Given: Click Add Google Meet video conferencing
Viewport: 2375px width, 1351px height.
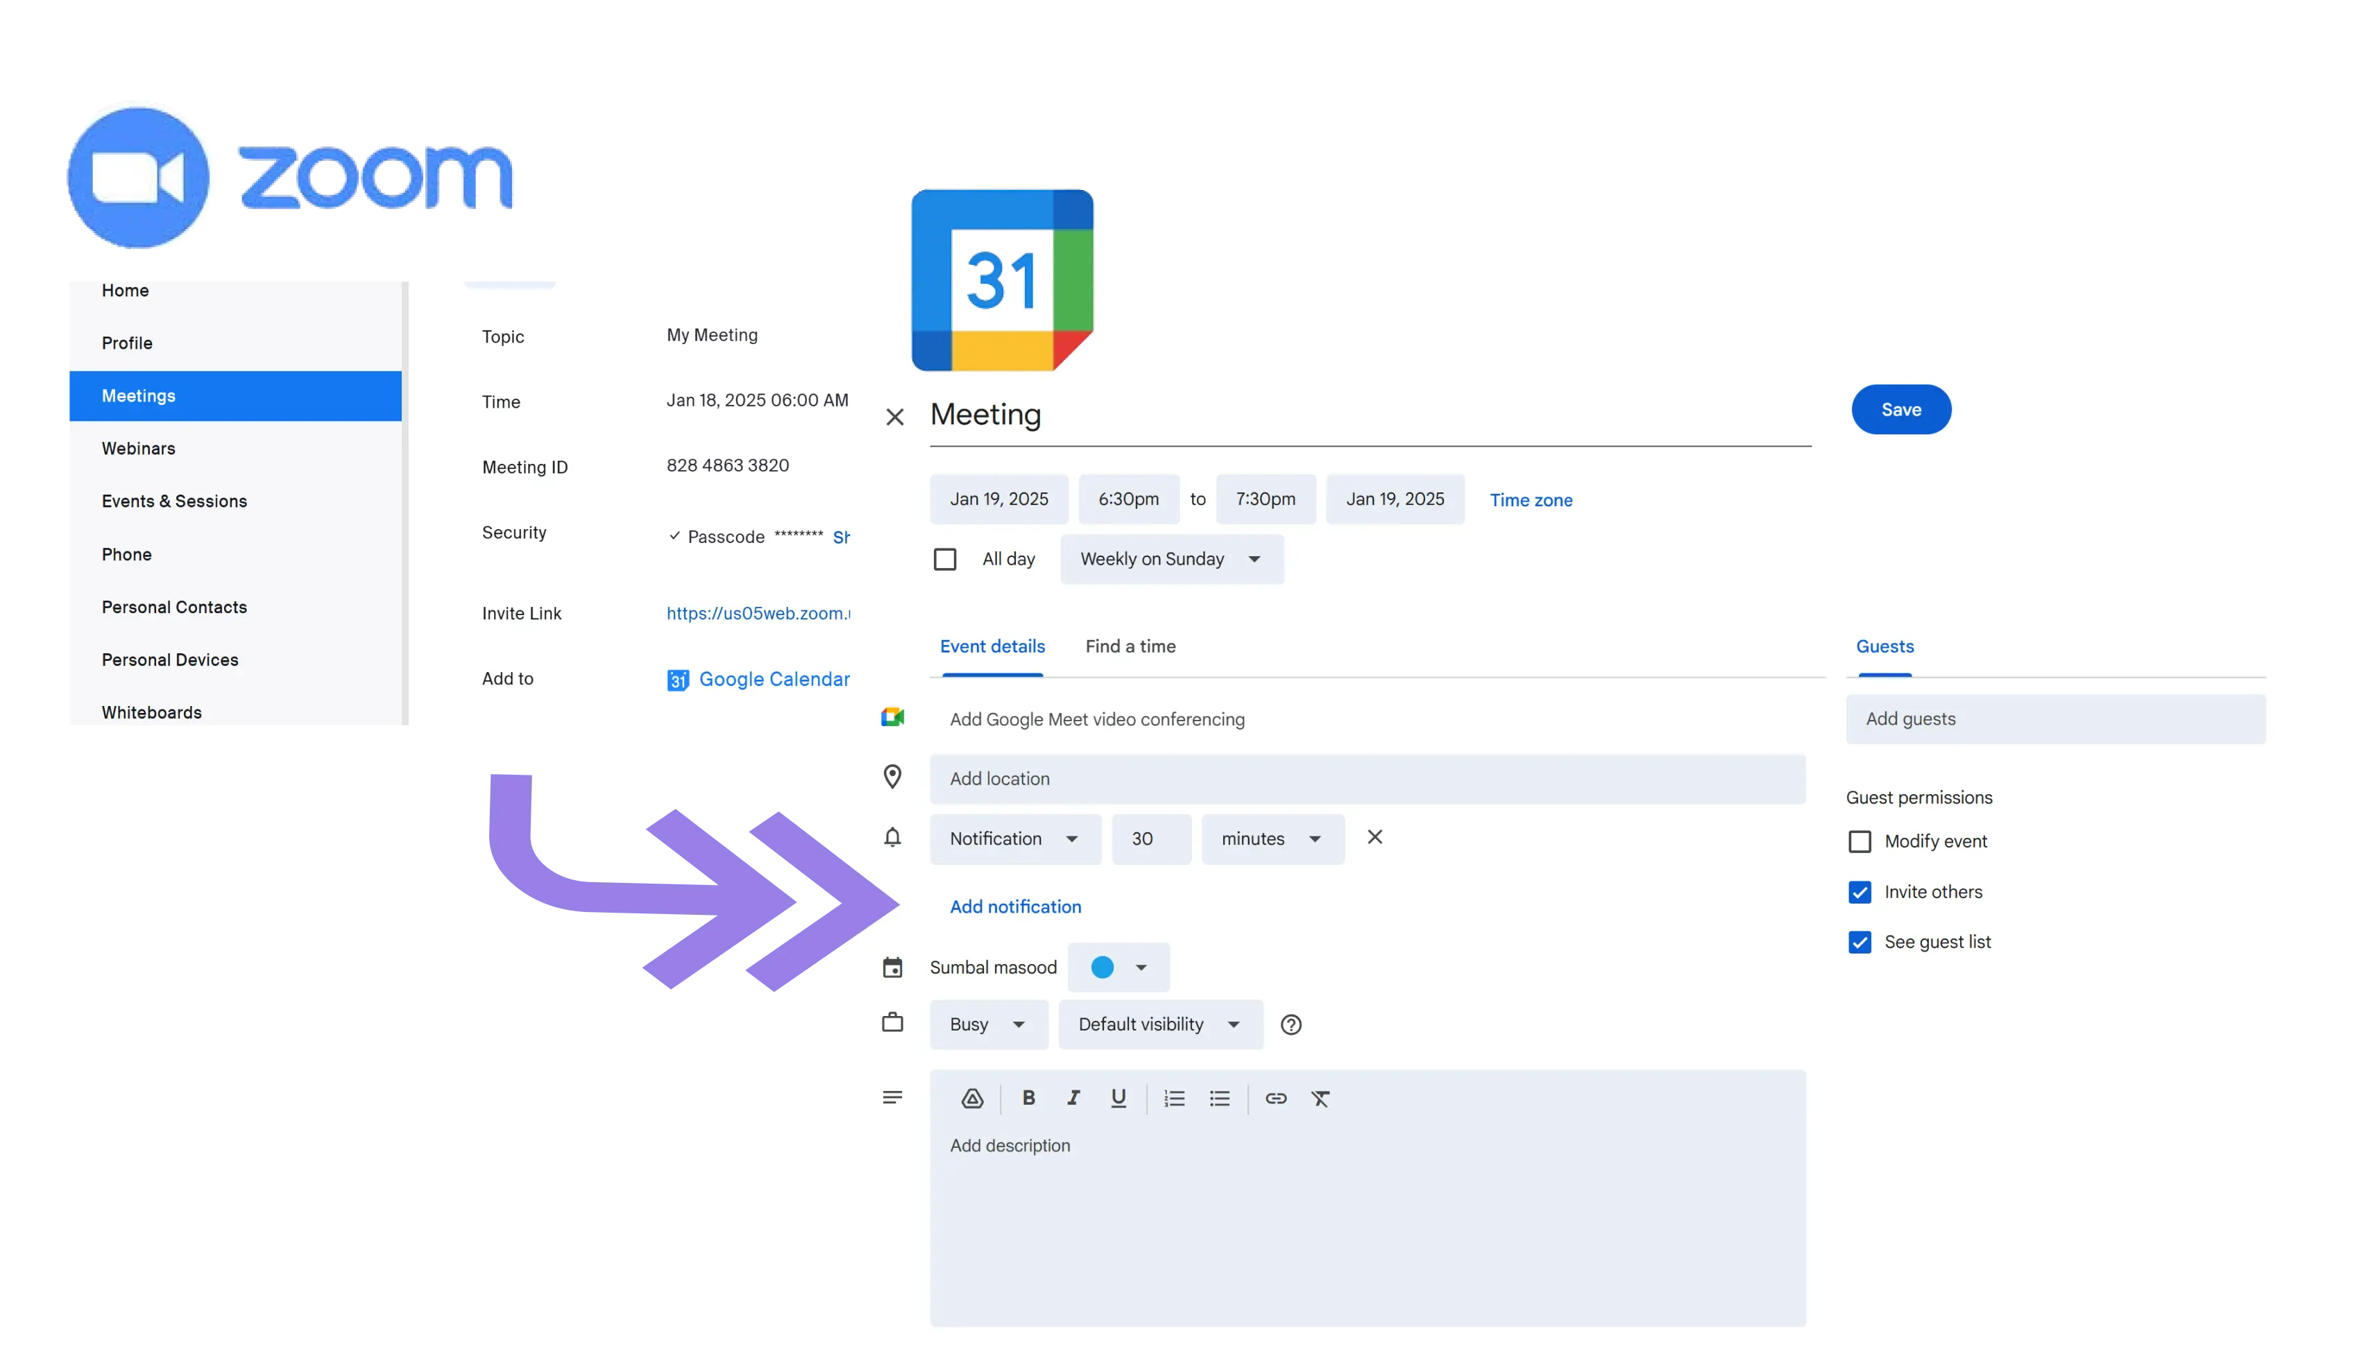Looking at the screenshot, I should click(x=1096, y=720).
